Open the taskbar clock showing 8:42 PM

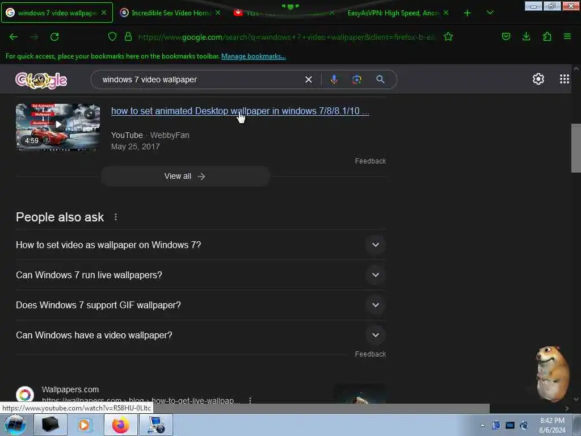click(552, 425)
